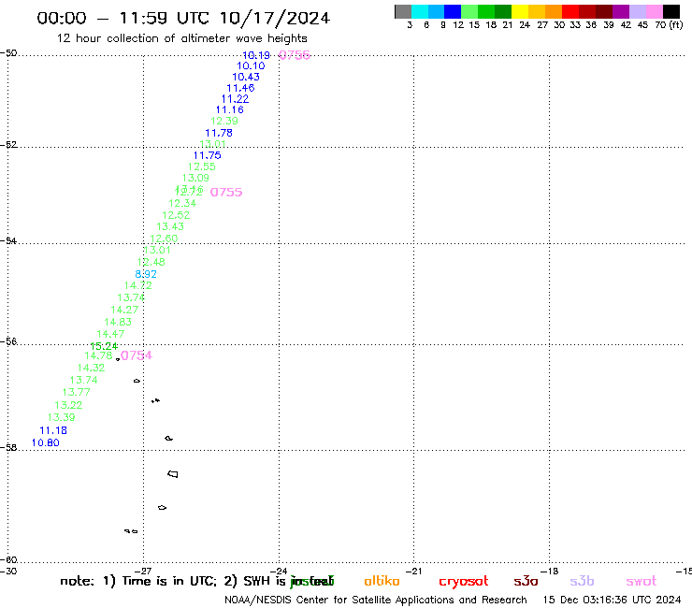This screenshot has height=608, width=692.
Task: Click the wave height value '12.60'
Action: [164, 239]
